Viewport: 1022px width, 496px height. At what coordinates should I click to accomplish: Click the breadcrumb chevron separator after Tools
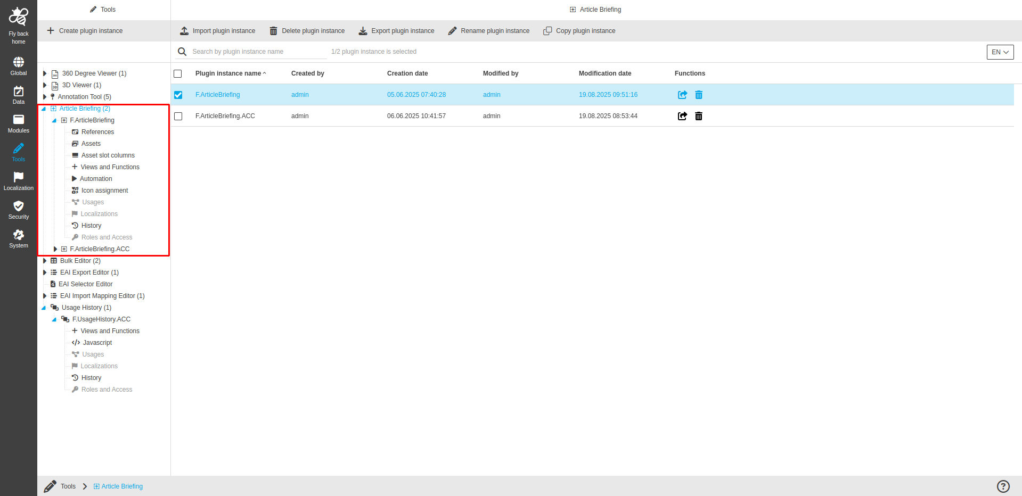coord(85,486)
